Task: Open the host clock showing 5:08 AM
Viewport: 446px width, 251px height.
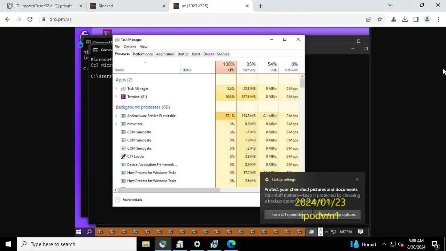Action: [416, 244]
